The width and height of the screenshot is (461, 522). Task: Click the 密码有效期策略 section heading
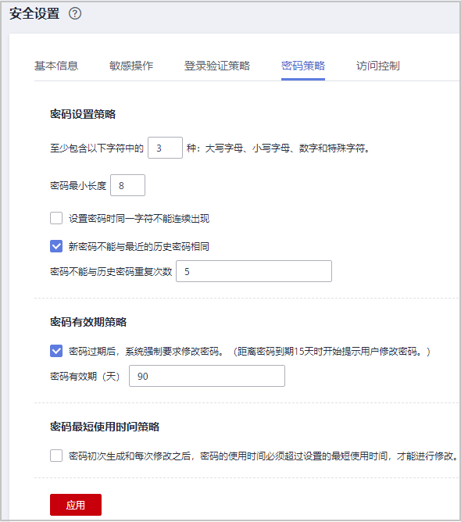88,322
